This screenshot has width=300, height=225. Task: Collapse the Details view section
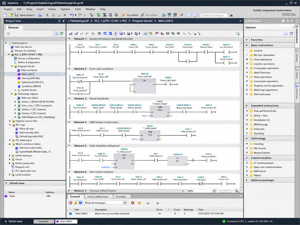click(x=6, y=183)
